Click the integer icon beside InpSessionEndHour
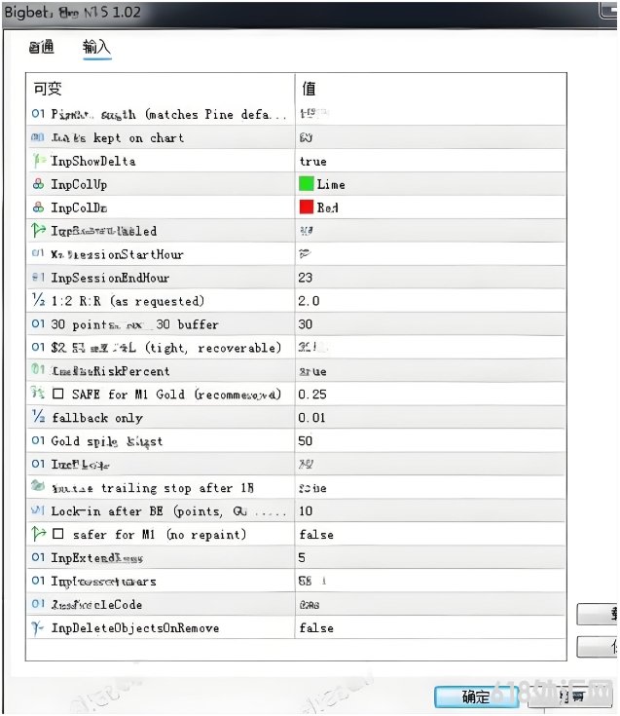Image resolution: width=620 pixels, height=716 pixels. click(x=38, y=278)
